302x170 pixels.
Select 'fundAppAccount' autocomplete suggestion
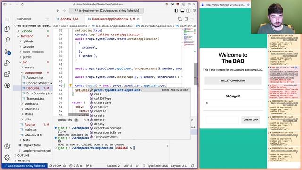pyautogui.click(x=140, y=136)
